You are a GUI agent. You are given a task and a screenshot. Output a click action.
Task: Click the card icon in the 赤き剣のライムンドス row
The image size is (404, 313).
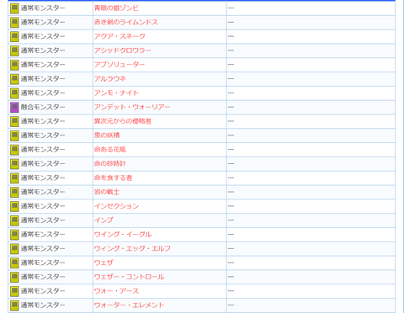(x=14, y=23)
